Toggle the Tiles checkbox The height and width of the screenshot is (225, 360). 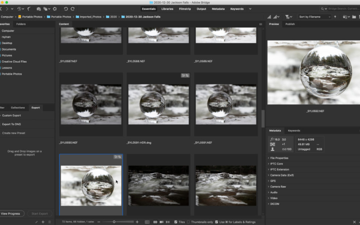[175, 222]
